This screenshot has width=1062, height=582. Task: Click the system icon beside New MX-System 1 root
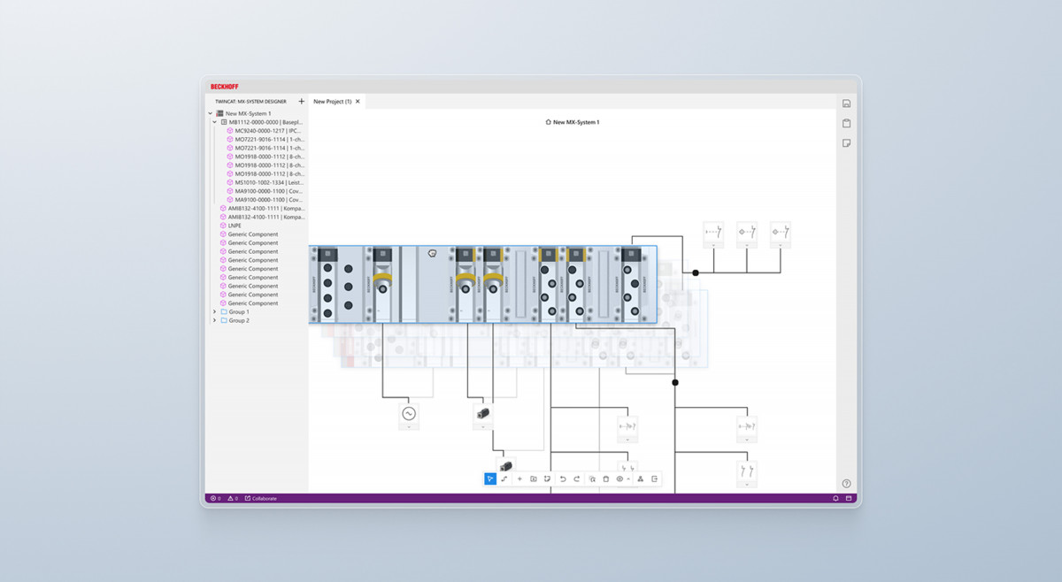click(219, 113)
